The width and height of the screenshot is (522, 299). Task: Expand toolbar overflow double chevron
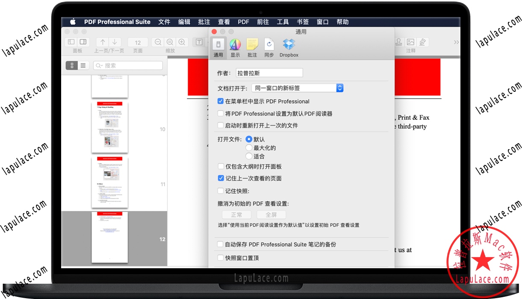456,42
